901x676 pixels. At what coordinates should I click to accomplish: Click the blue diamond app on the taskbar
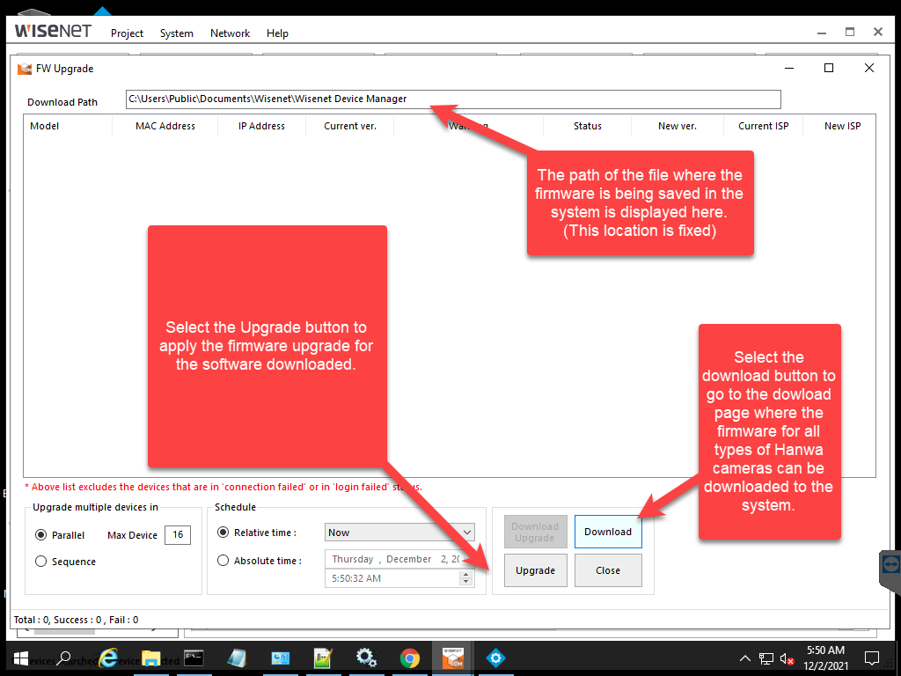click(495, 658)
